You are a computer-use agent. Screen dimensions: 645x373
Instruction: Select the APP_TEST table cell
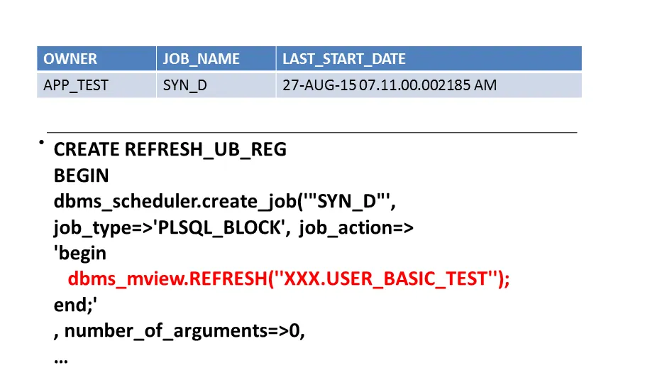point(76,85)
